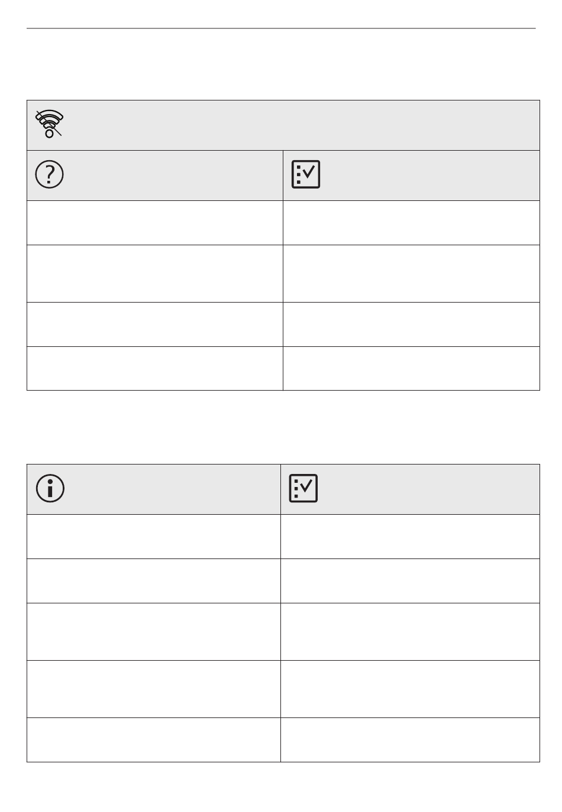
Task: Click the crossed-out Wi-Fi signal icon
Action: pyautogui.click(x=50, y=124)
